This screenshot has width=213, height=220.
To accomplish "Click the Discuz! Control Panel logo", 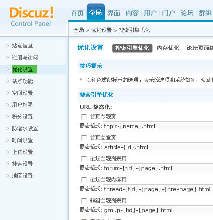I will click(x=32, y=17).
